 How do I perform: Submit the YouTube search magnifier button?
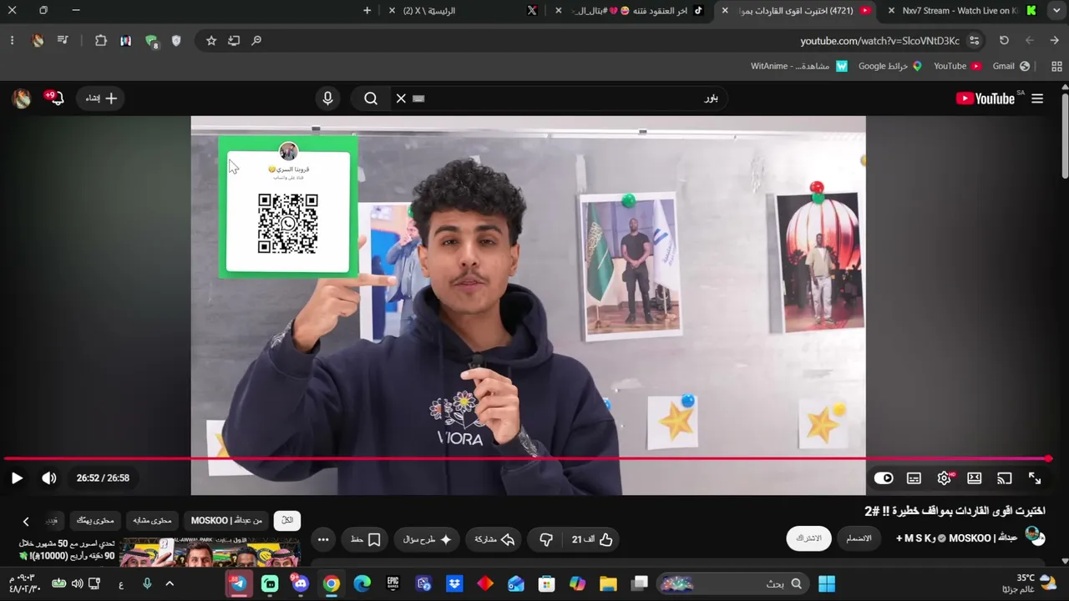(x=371, y=98)
